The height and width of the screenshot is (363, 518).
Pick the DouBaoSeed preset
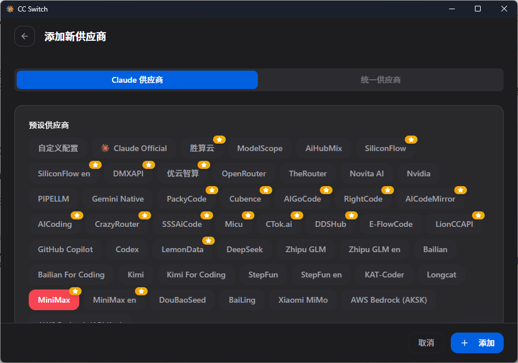pos(183,300)
